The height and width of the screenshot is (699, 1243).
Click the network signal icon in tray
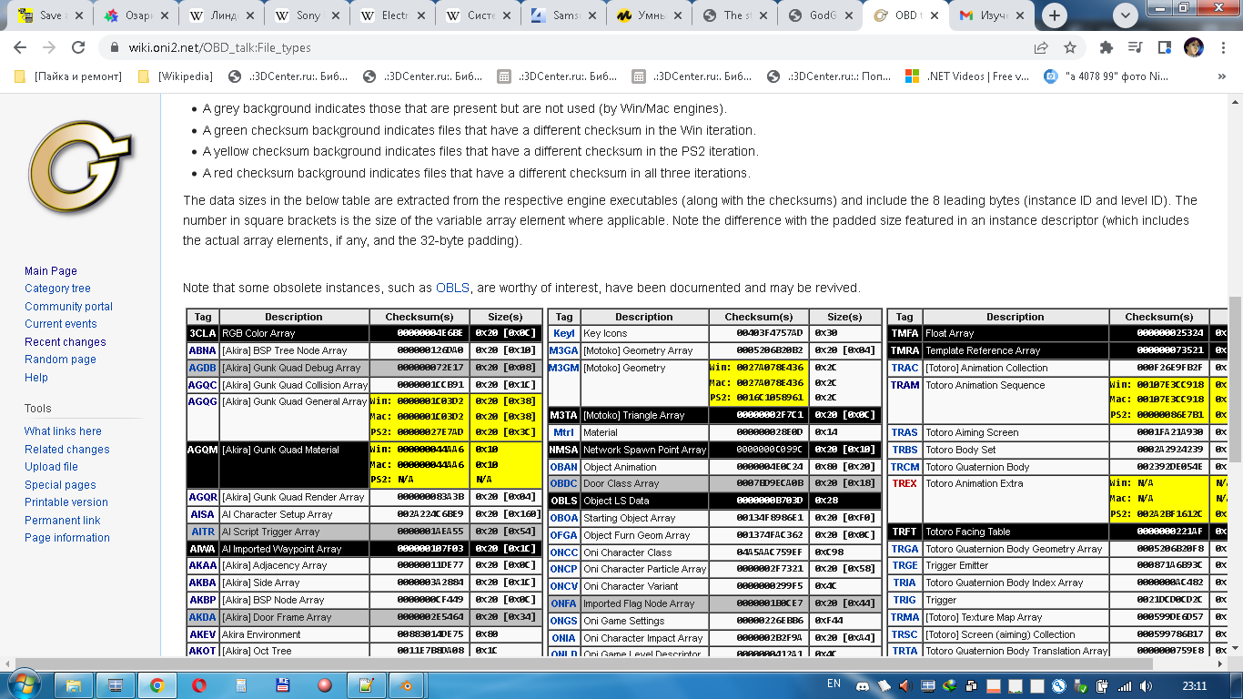click(1125, 686)
